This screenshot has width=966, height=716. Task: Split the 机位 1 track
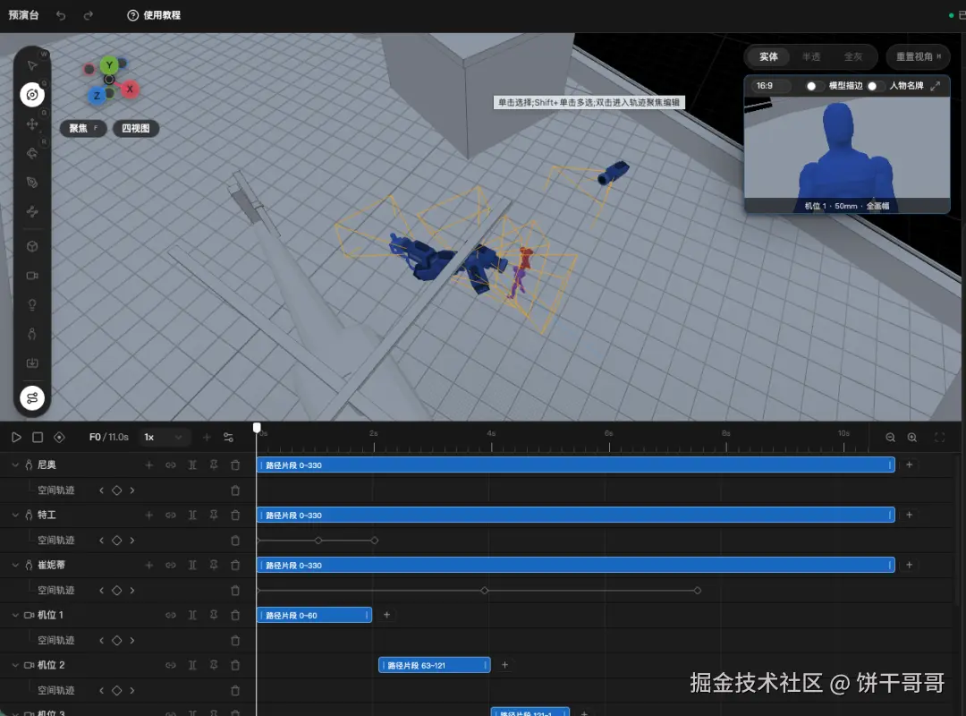[192, 615]
